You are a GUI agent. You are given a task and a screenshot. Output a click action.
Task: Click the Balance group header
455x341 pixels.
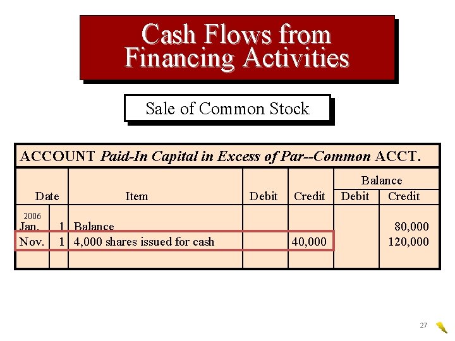tap(382, 181)
